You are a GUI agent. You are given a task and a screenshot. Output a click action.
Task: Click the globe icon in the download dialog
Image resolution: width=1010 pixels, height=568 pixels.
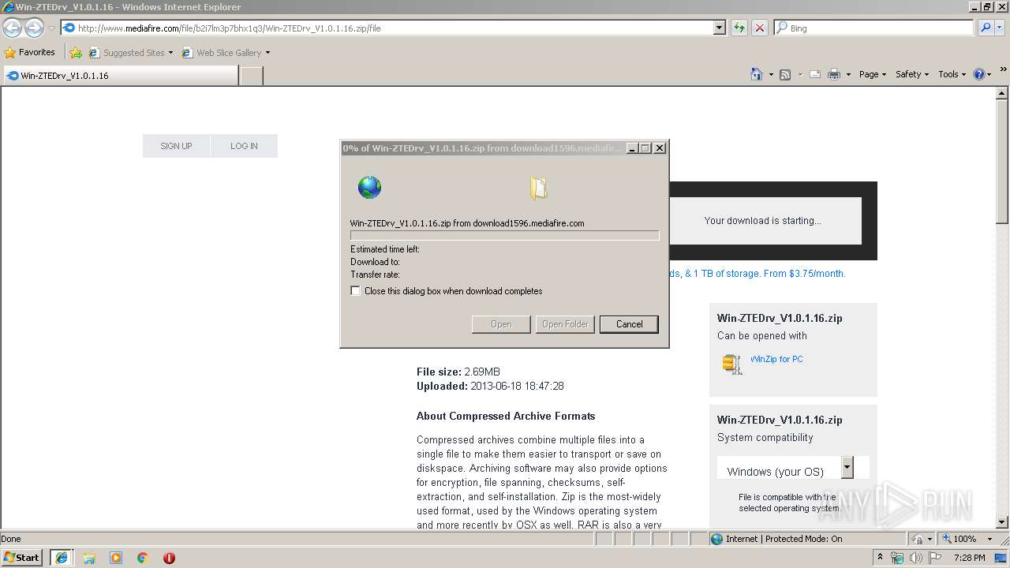(369, 187)
